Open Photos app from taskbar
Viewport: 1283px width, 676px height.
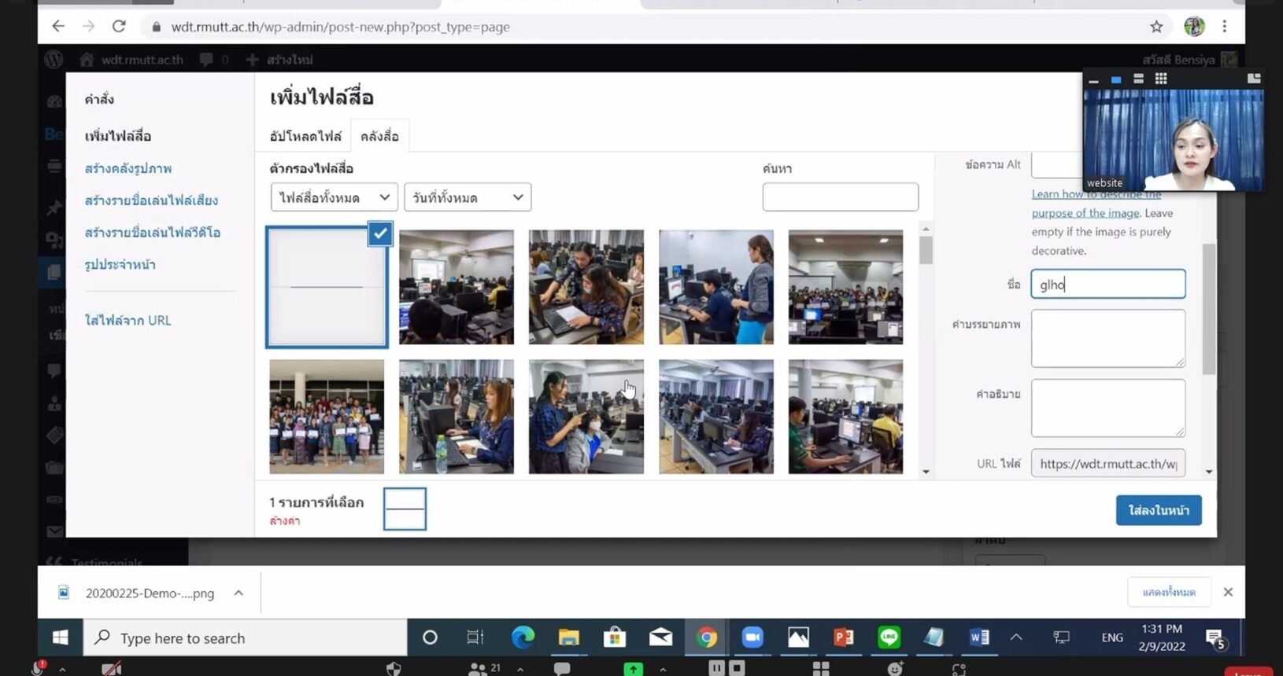click(x=798, y=637)
